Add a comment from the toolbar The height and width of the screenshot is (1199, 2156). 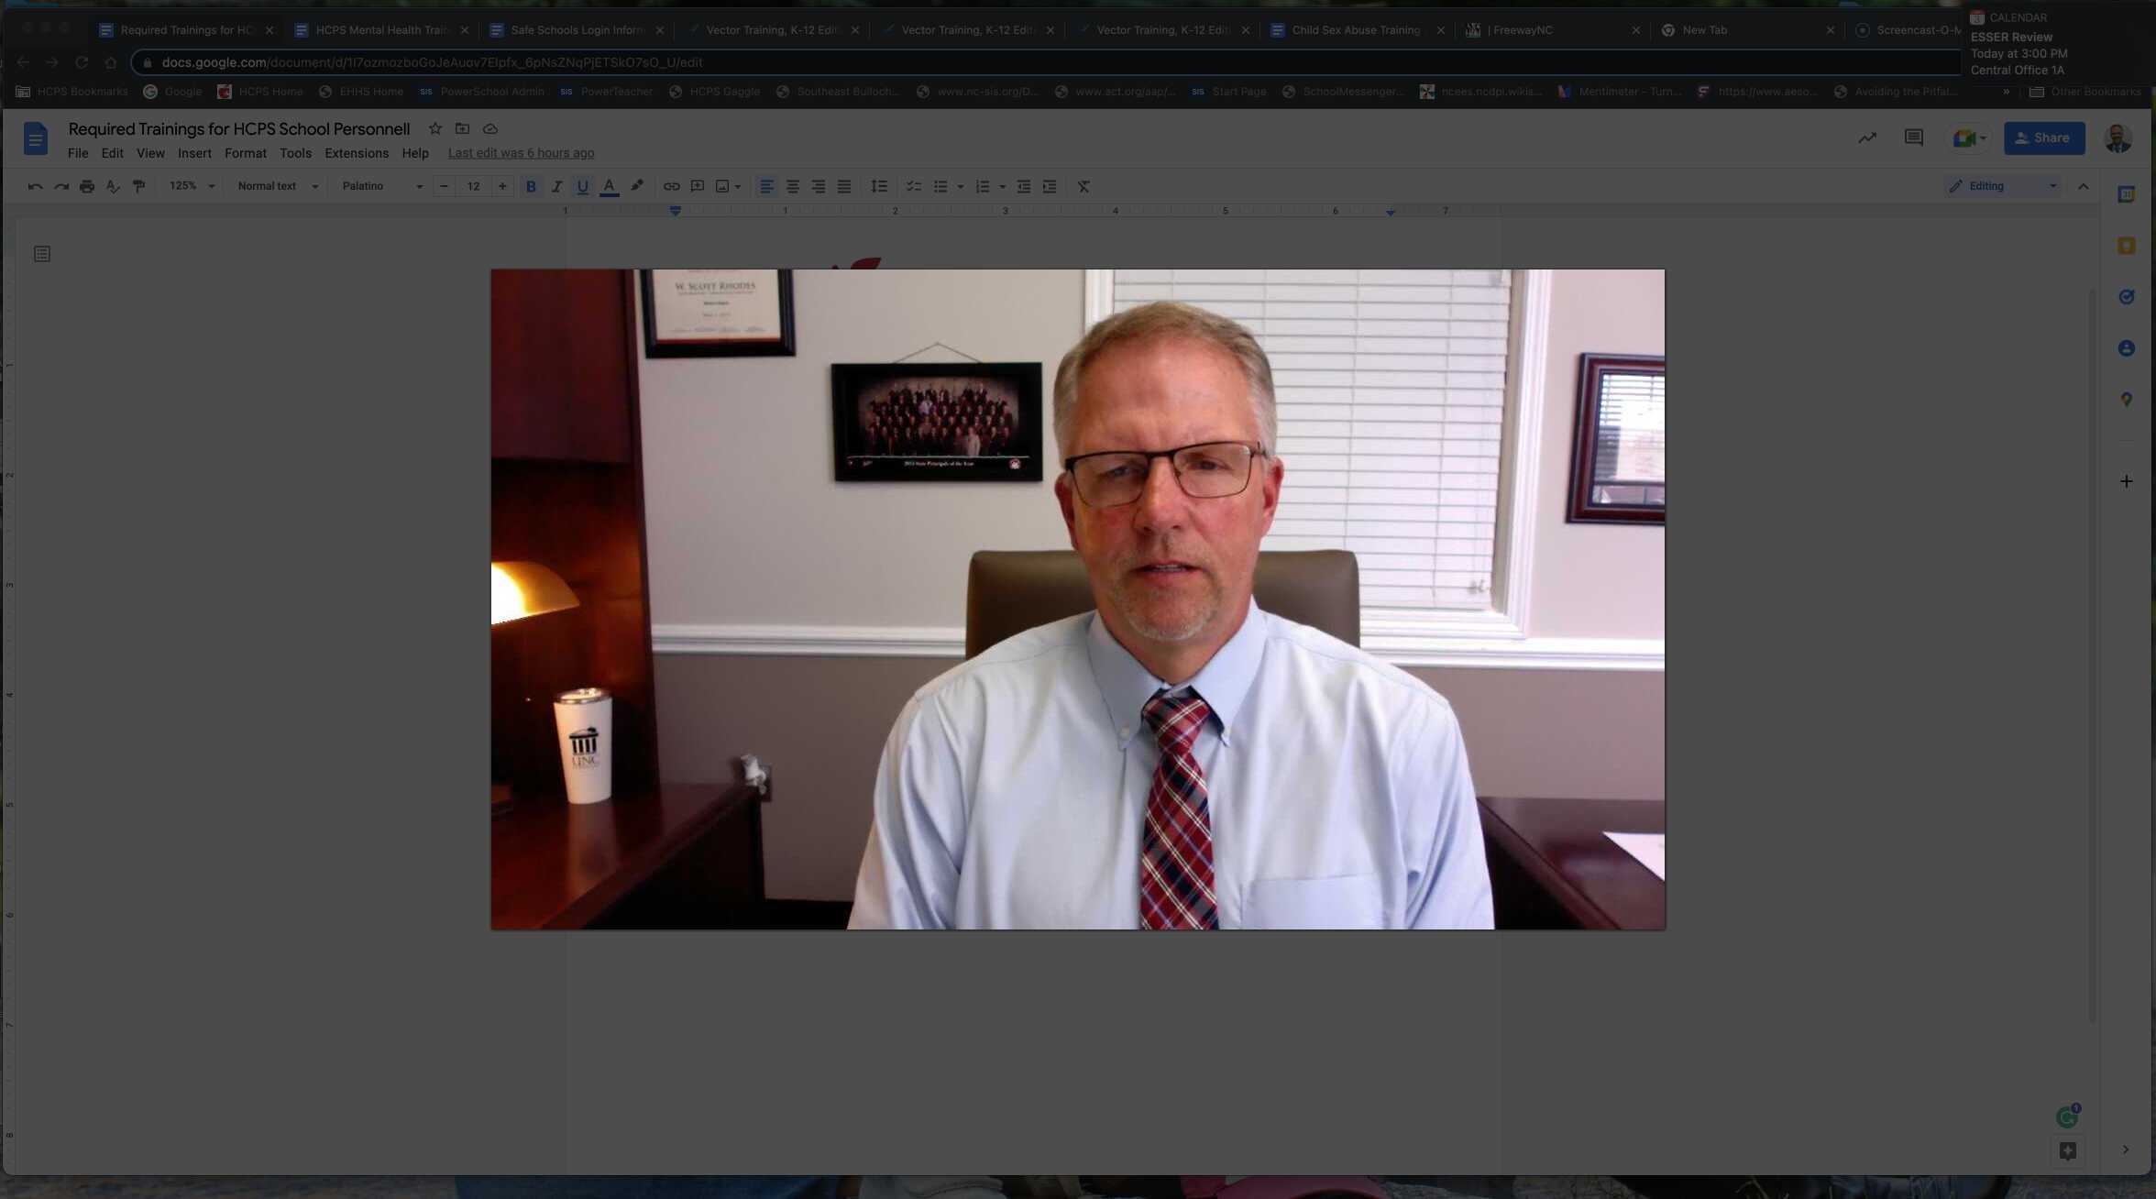click(698, 186)
